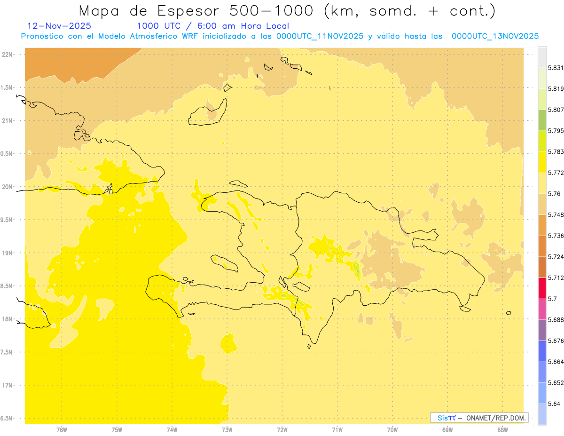This screenshot has width=564, height=436.
Task: Click the latitude label '21N'
Action: pos(7,121)
